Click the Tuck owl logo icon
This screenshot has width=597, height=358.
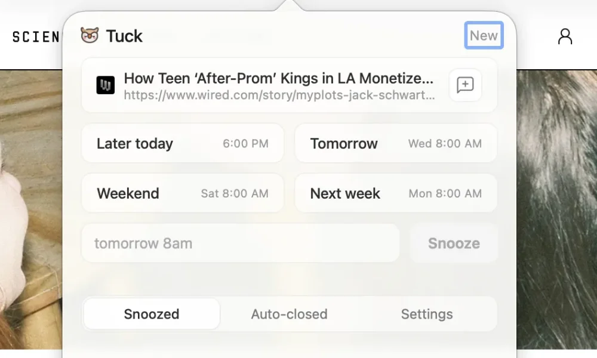pos(90,35)
